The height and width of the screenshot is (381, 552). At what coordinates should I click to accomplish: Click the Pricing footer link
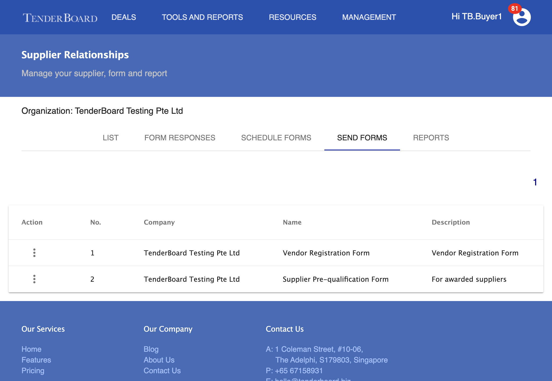click(x=33, y=371)
